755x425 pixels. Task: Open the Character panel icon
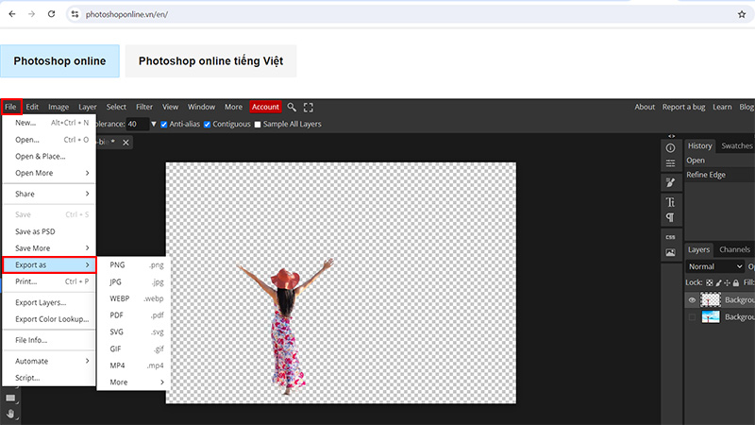[x=671, y=202]
